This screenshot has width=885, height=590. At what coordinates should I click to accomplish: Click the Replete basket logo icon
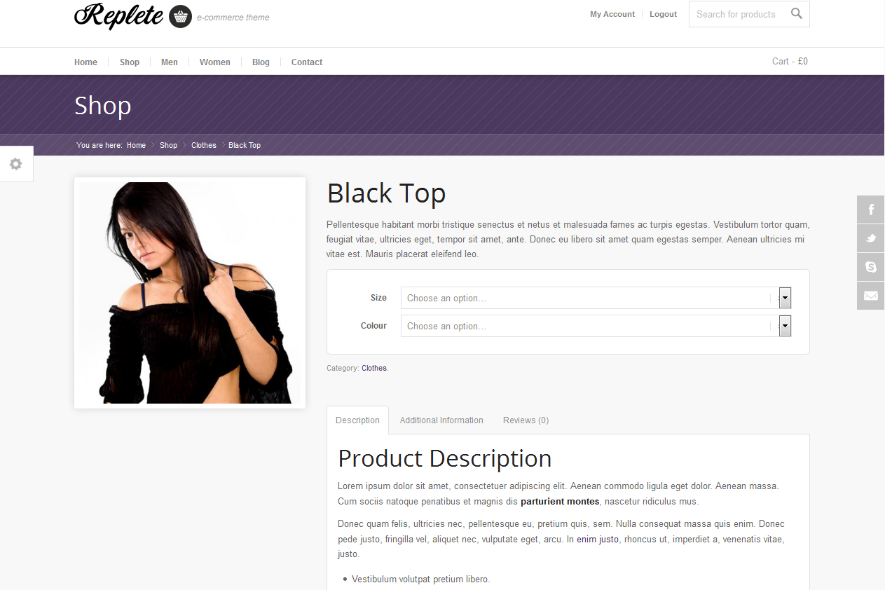(x=180, y=16)
